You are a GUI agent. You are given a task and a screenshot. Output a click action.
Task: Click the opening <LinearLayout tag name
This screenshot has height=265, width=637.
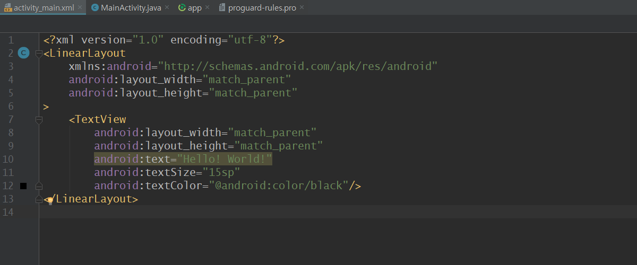[x=84, y=53]
